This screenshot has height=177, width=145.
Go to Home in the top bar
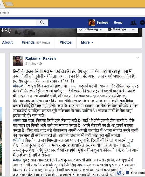point(118,23)
